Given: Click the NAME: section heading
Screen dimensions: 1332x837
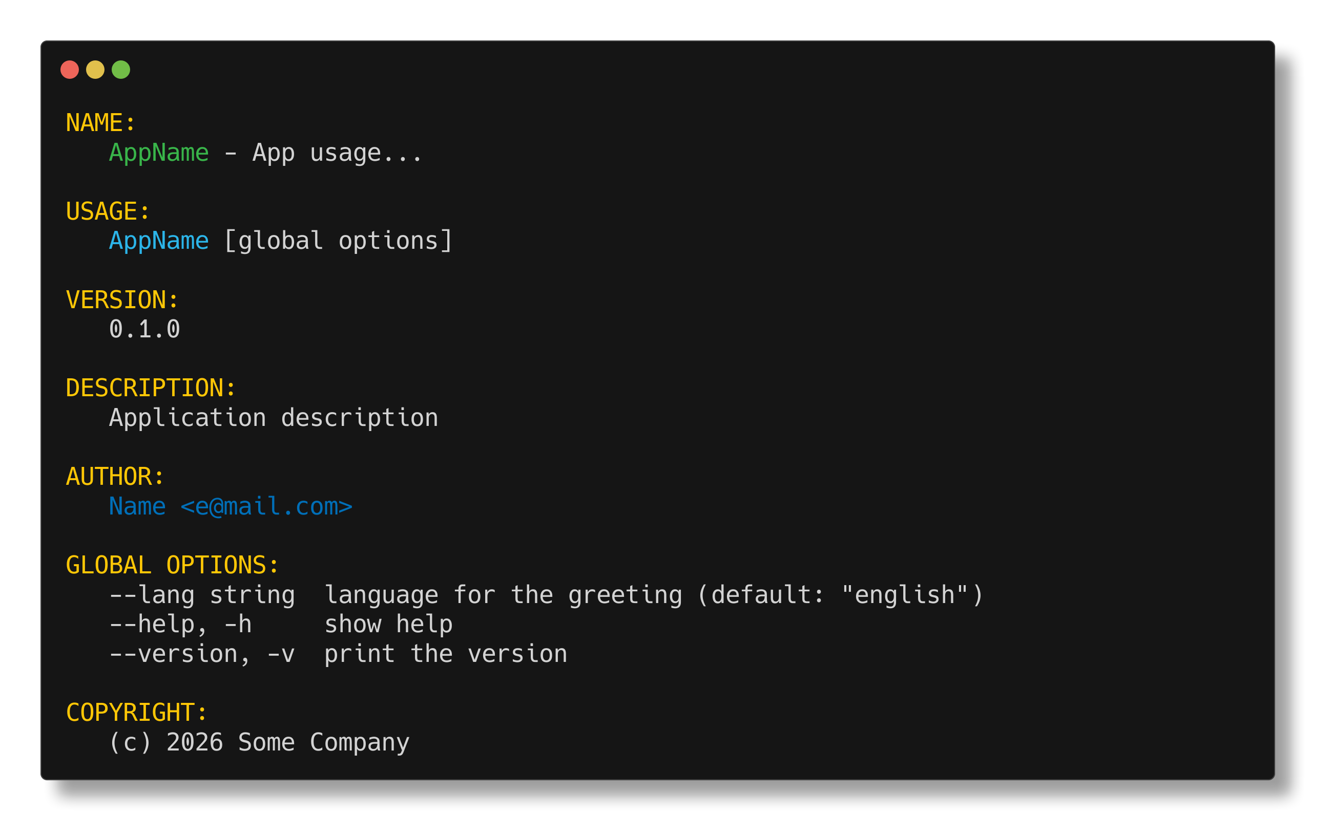Looking at the screenshot, I should tap(100, 123).
